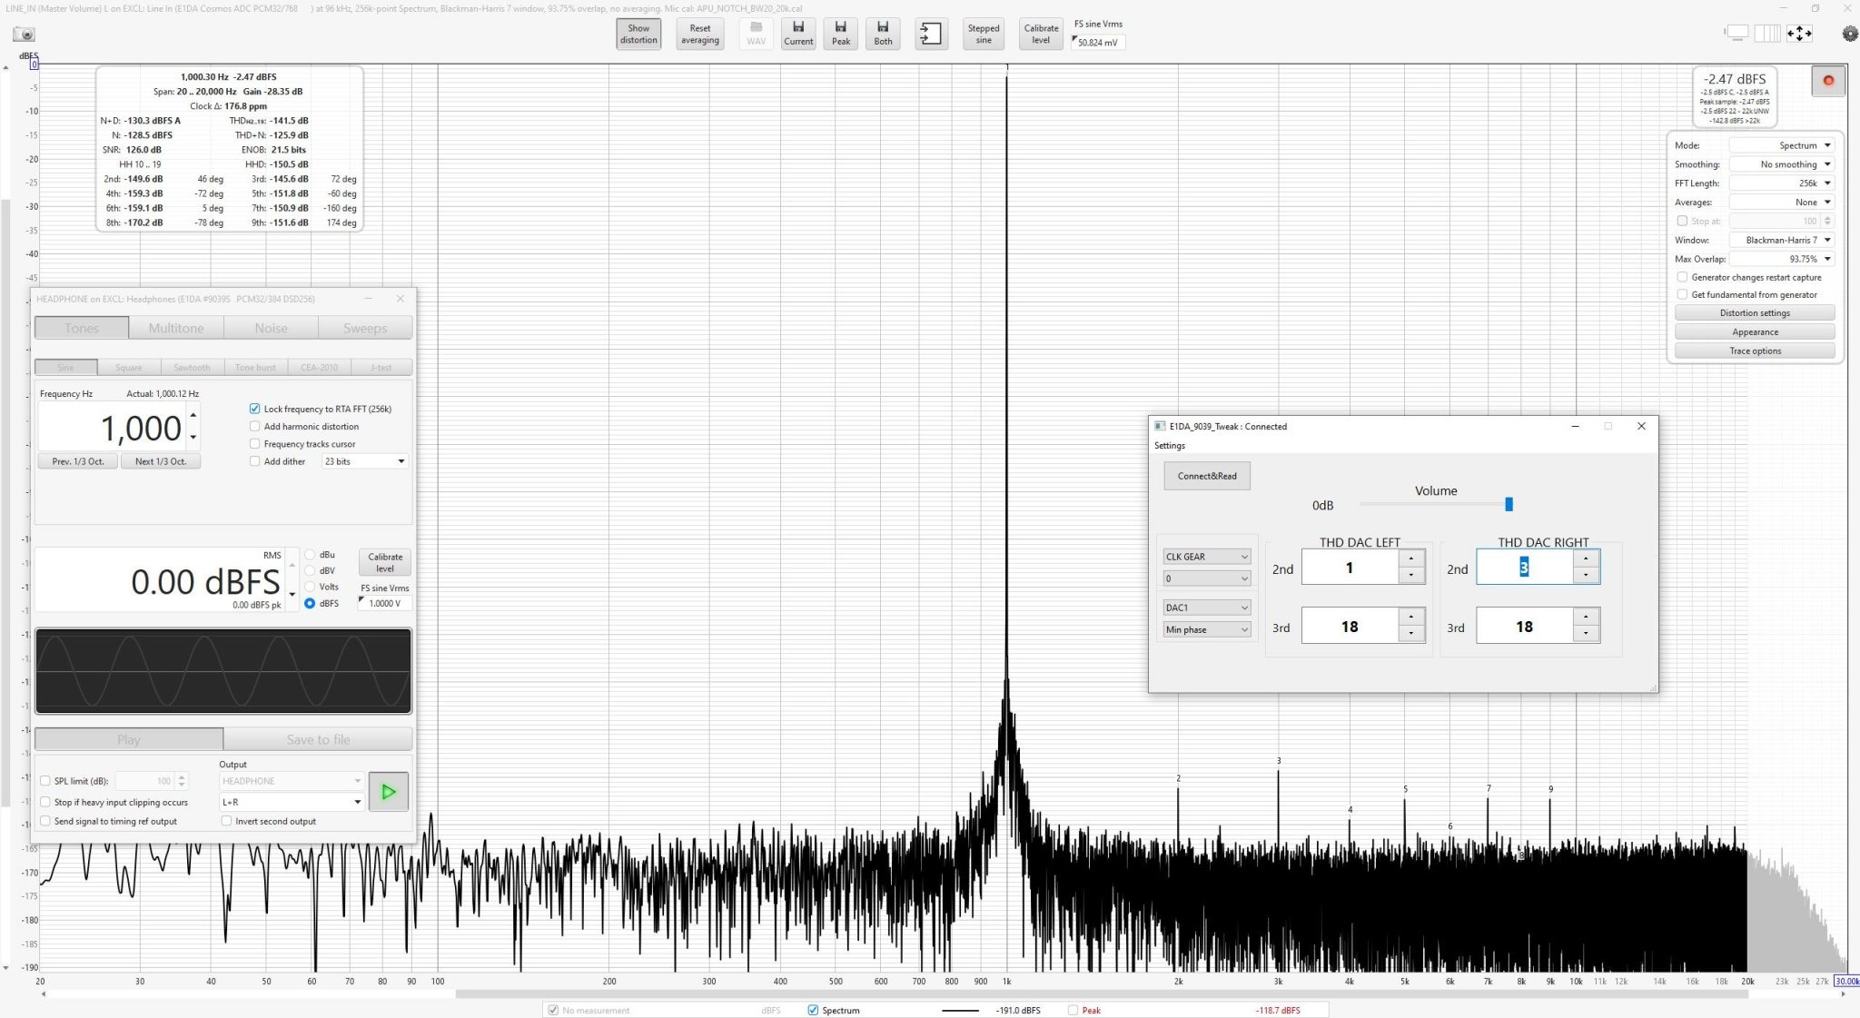Enable Lock frequency to RTA FFT checkbox

click(x=255, y=409)
